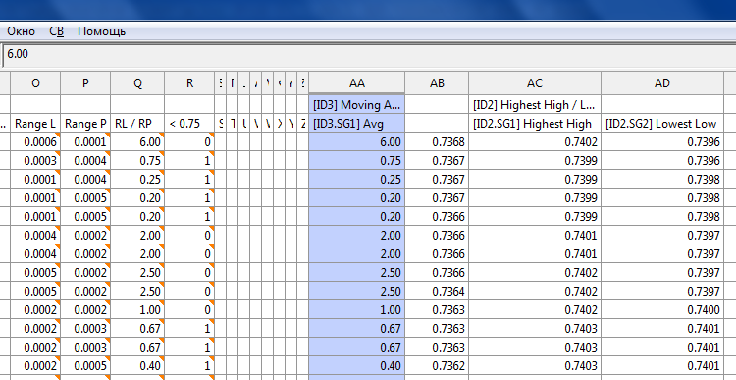Click the [ID3.SG1] Avg cell
The height and width of the screenshot is (380, 736).
[357, 124]
